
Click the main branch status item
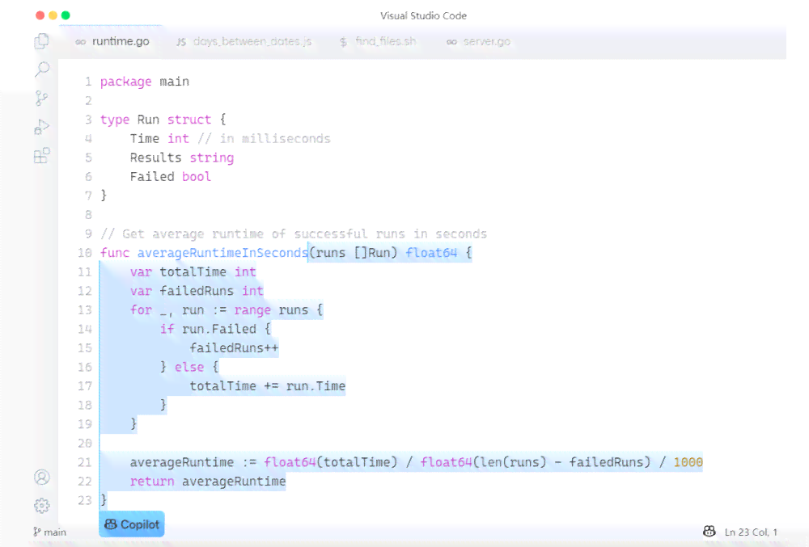(x=50, y=532)
